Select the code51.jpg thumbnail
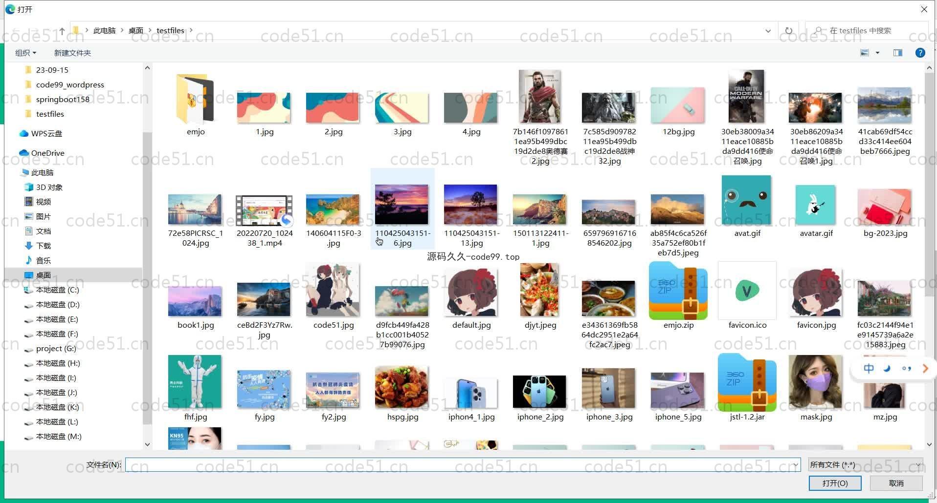The image size is (937, 503). [x=333, y=290]
